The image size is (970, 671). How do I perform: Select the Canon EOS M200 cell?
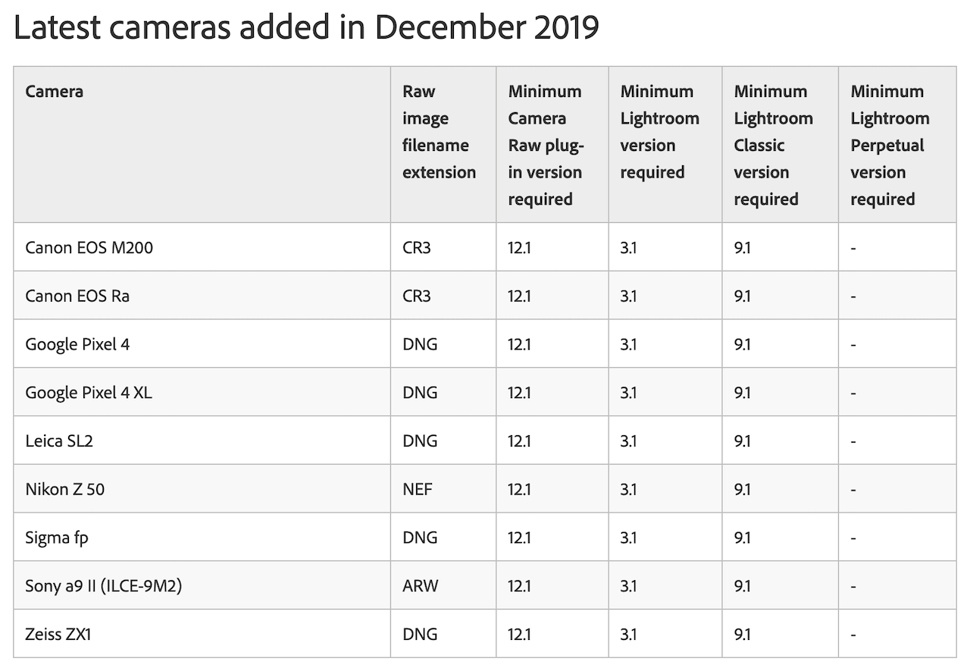point(89,247)
